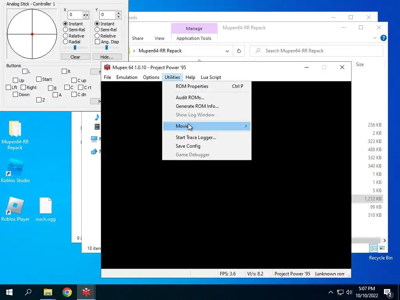The height and width of the screenshot is (300, 400).
Task: Refresh the Mupen64-RR Repack folder view
Action: pos(239,51)
